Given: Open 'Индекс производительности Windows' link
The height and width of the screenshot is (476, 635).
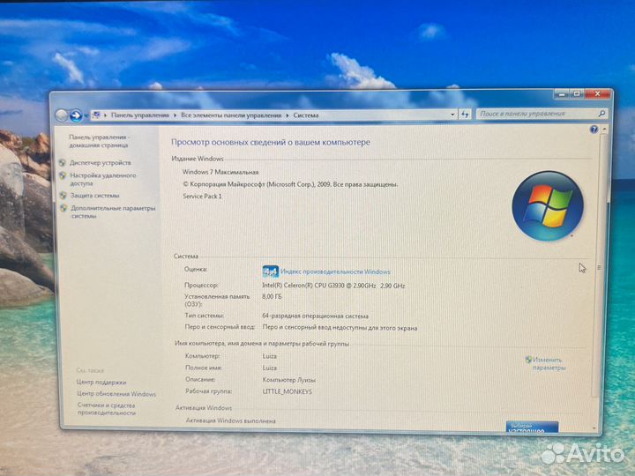Looking at the screenshot, I should point(335,272).
